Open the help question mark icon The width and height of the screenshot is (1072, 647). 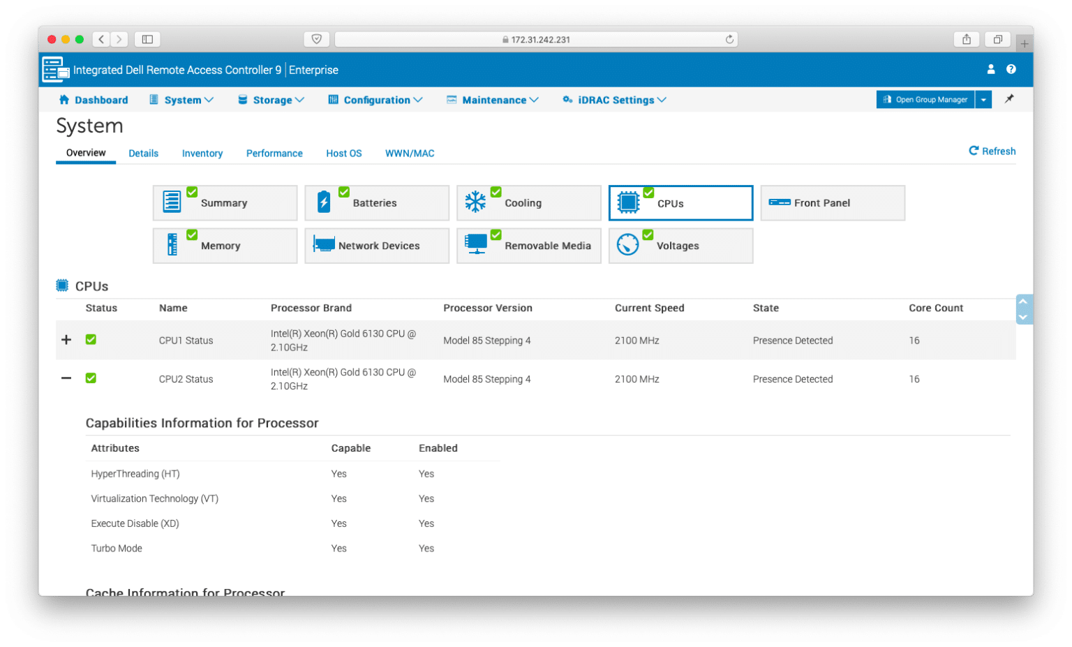point(1011,69)
